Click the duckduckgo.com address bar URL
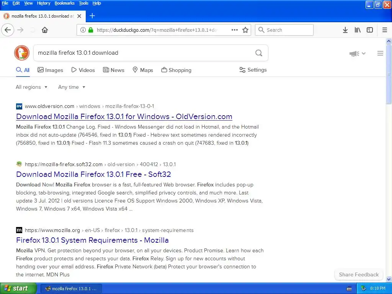Image resolution: width=392 pixels, height=294 pixels. click(157, 30)
